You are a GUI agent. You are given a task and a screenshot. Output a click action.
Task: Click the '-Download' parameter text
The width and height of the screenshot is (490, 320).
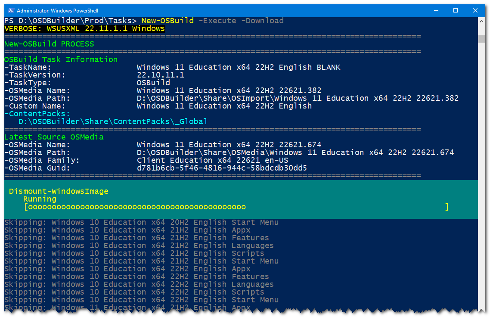coord(263,21)
